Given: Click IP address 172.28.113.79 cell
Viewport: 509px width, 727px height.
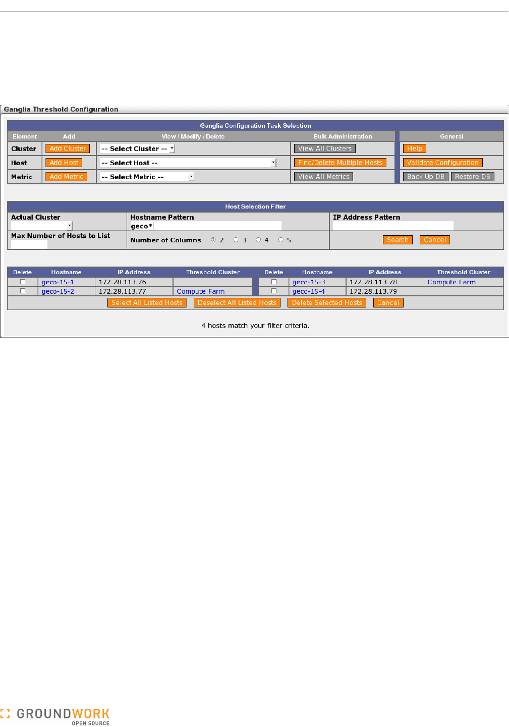Looking at the screenshot, I should point(385,291).
